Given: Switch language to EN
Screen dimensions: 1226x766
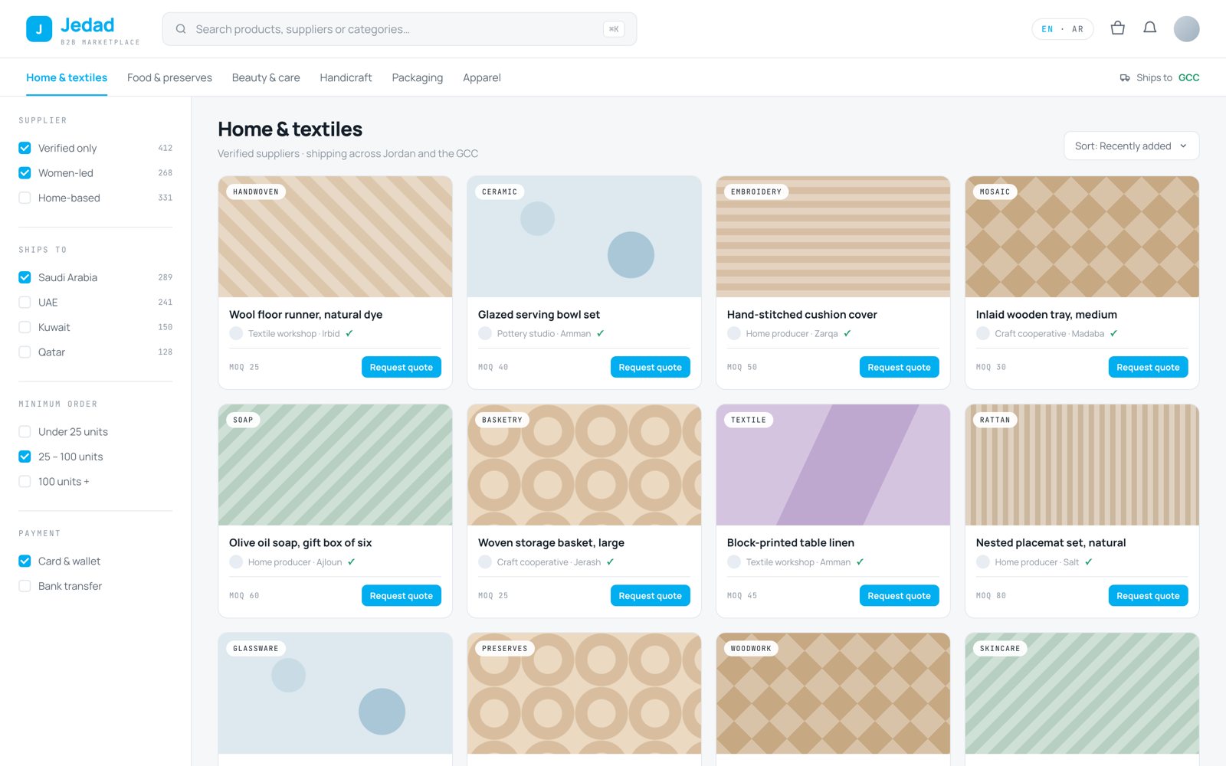Looking at the screenshot, I should pyautogui.click(x=1047, y=29).
